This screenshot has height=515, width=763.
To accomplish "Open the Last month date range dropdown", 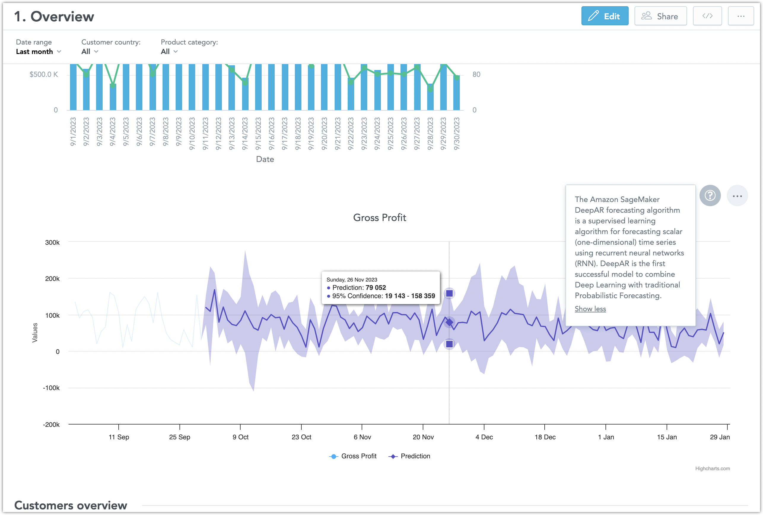I will [x=38, y=52].
